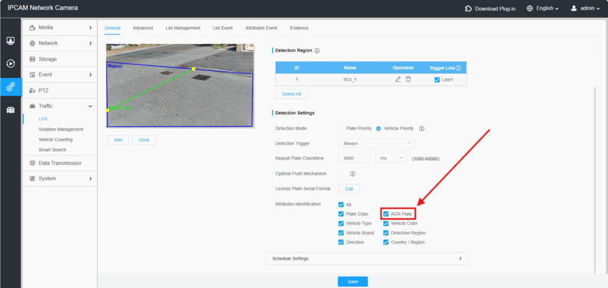The height and width of the screenshot is (288, 608).
Task: Open playback icon in left rail
Action: [x=11, y=64]
